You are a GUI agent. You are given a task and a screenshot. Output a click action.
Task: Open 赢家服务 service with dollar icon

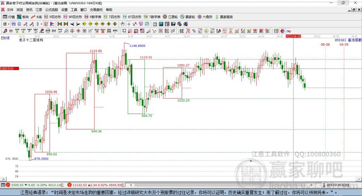pyautogui.click(x=224, y=17)
